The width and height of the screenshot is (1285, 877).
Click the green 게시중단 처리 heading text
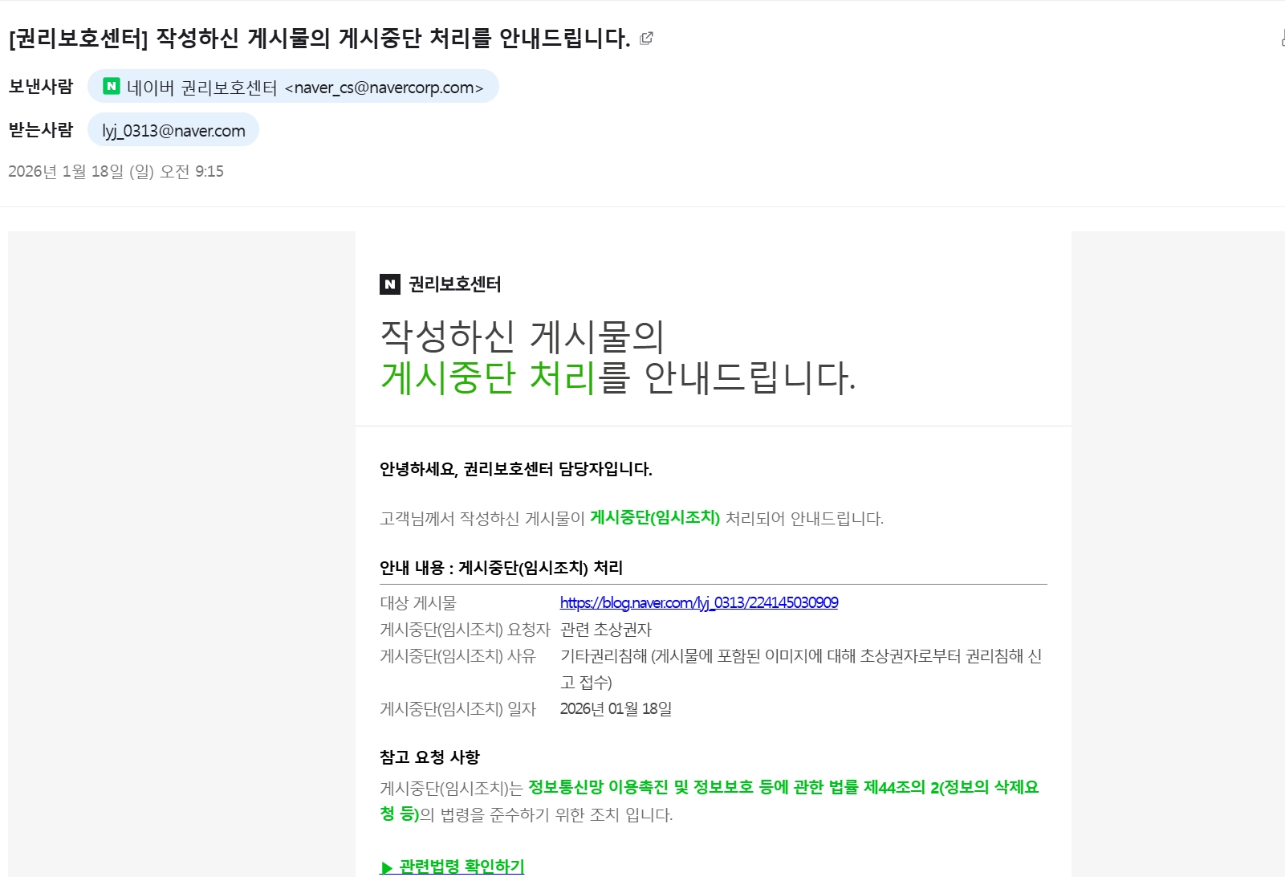(488, 377)
